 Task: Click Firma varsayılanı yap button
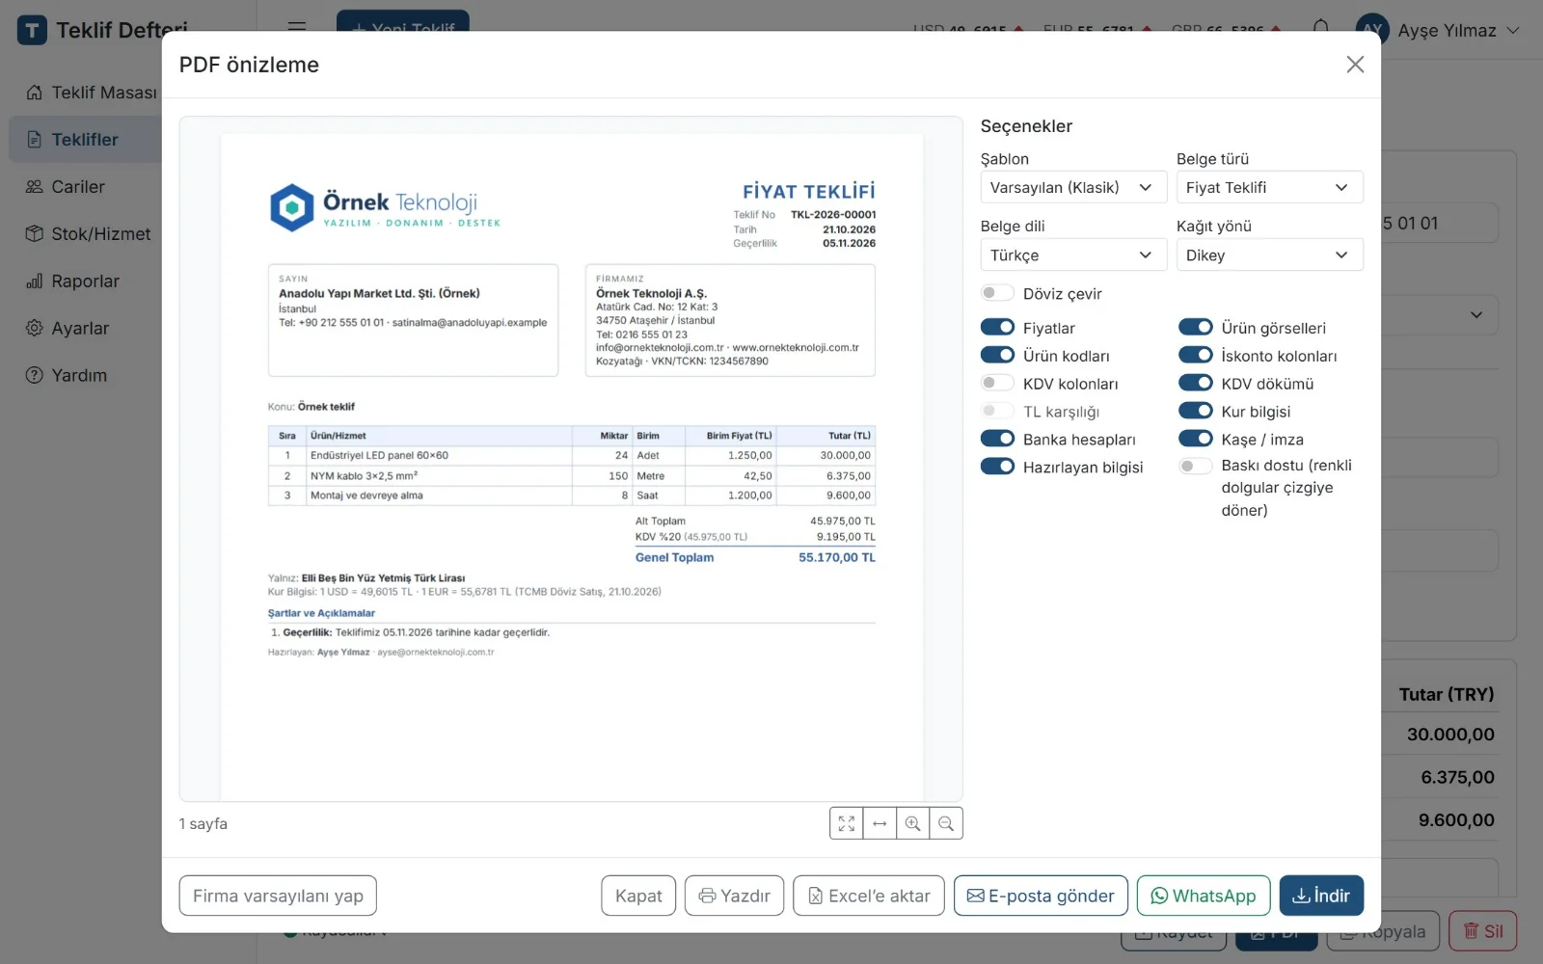(x=278, y=896)
